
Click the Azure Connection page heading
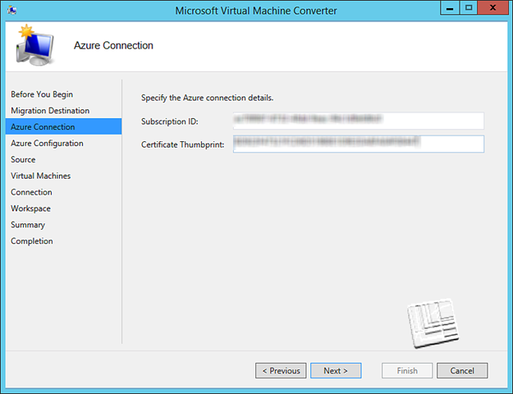coord(113,45)
